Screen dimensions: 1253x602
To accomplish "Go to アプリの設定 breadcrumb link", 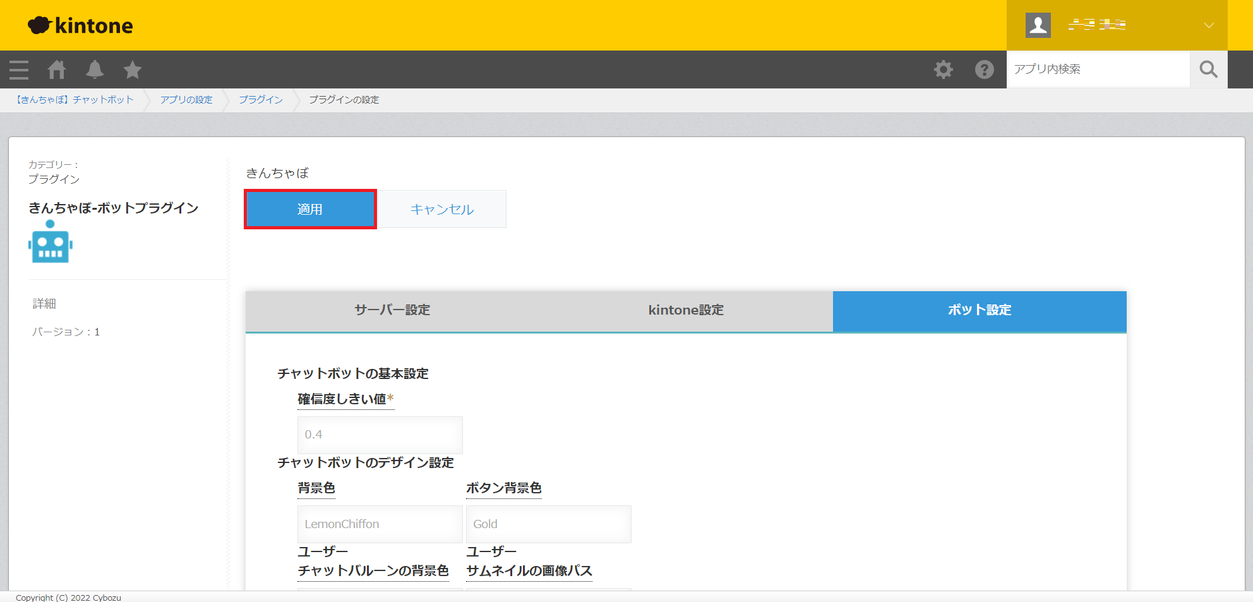I will point(186,100).
